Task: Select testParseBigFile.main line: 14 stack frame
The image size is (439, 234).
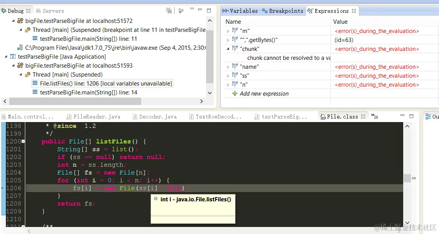Action: tap(89, 93)
